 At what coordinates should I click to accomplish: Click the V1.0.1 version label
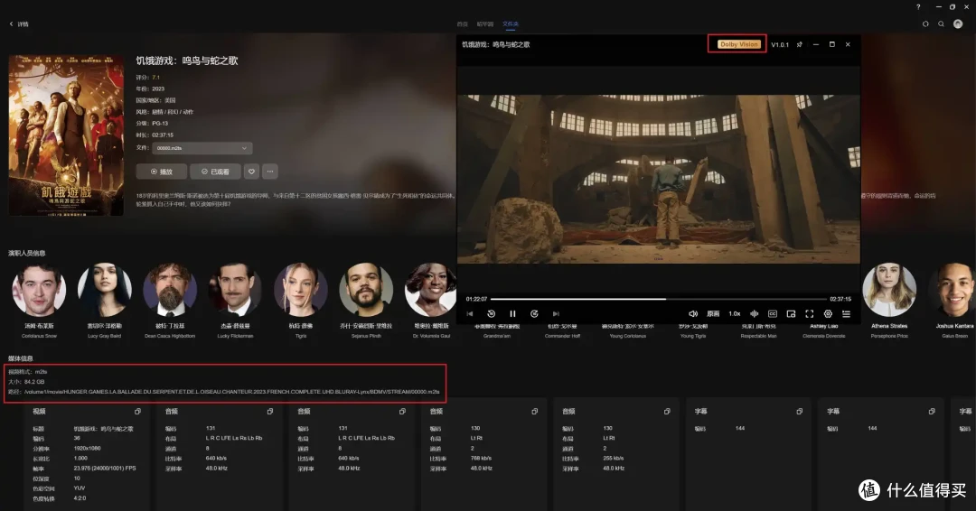coord(780,45)
